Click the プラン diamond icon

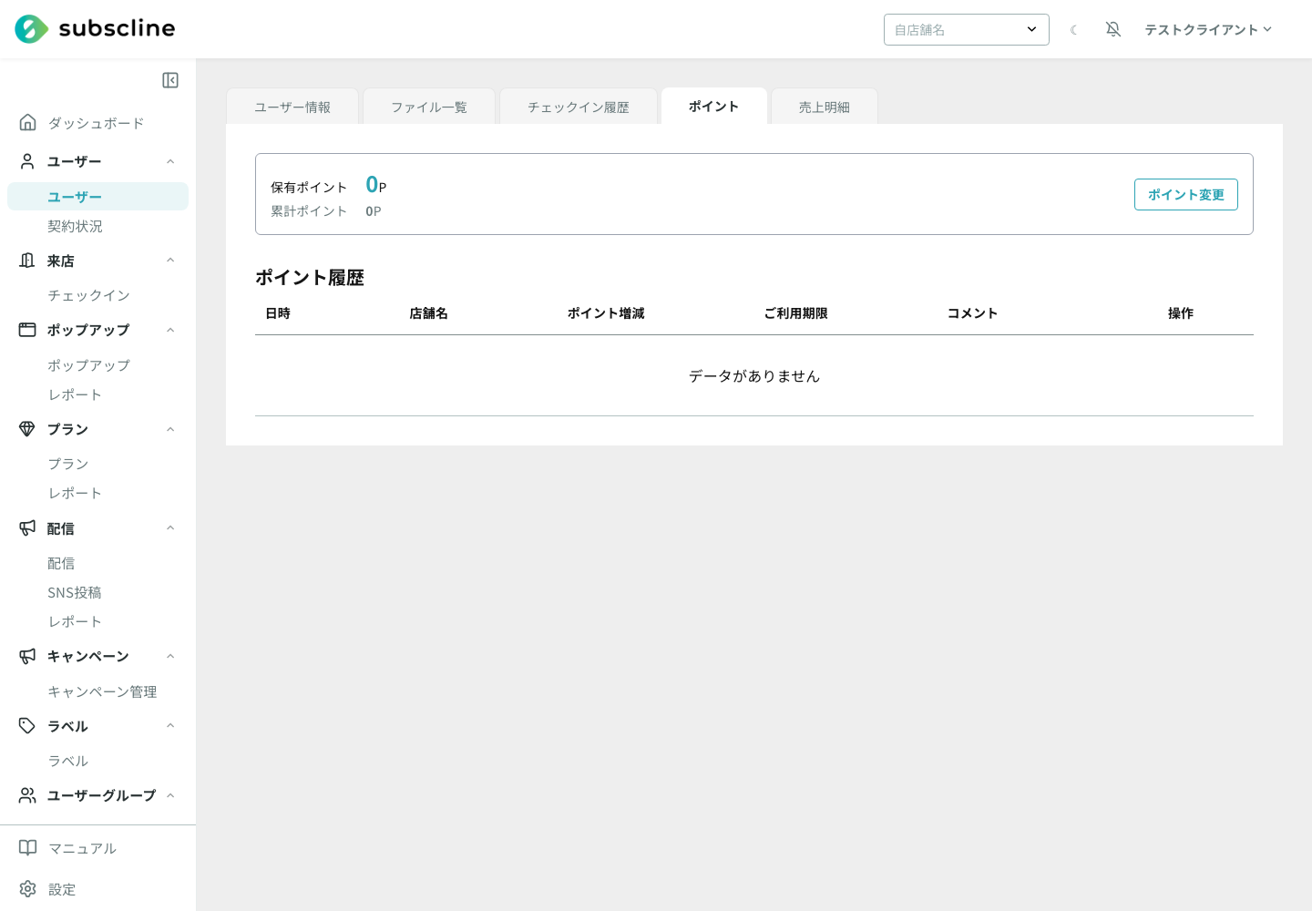(27, 428)
